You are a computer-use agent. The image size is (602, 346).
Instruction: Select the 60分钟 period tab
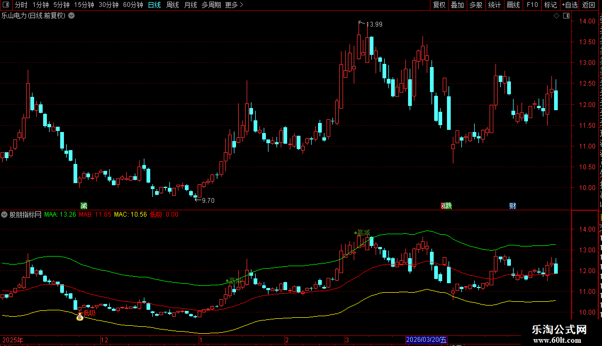click(x=133, y=5)
